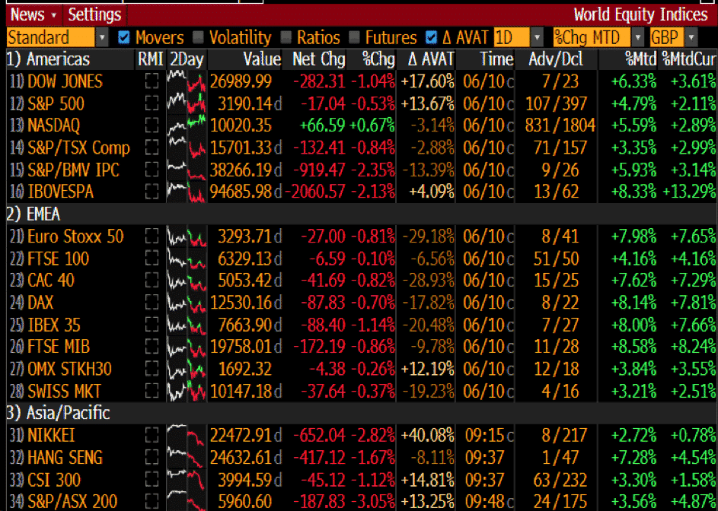Open the HANG SENG index
Image resolution: width=718 pixels, height=511 pixels.
(65, 458)
